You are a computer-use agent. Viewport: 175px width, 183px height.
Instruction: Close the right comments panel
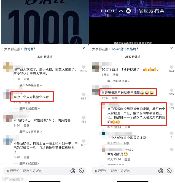point(171,48)
